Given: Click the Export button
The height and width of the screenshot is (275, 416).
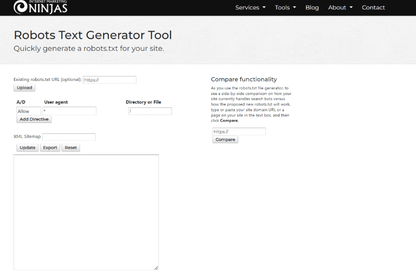Looking at the screenshot, I should point(50,148).
